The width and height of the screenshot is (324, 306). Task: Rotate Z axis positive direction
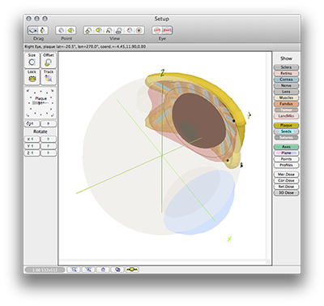pyautogui.click(x=49, y=153)
